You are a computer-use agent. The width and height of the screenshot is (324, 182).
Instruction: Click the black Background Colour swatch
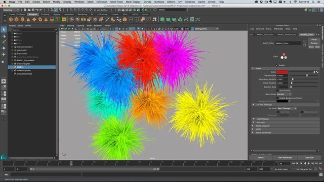tap(282, 101)
